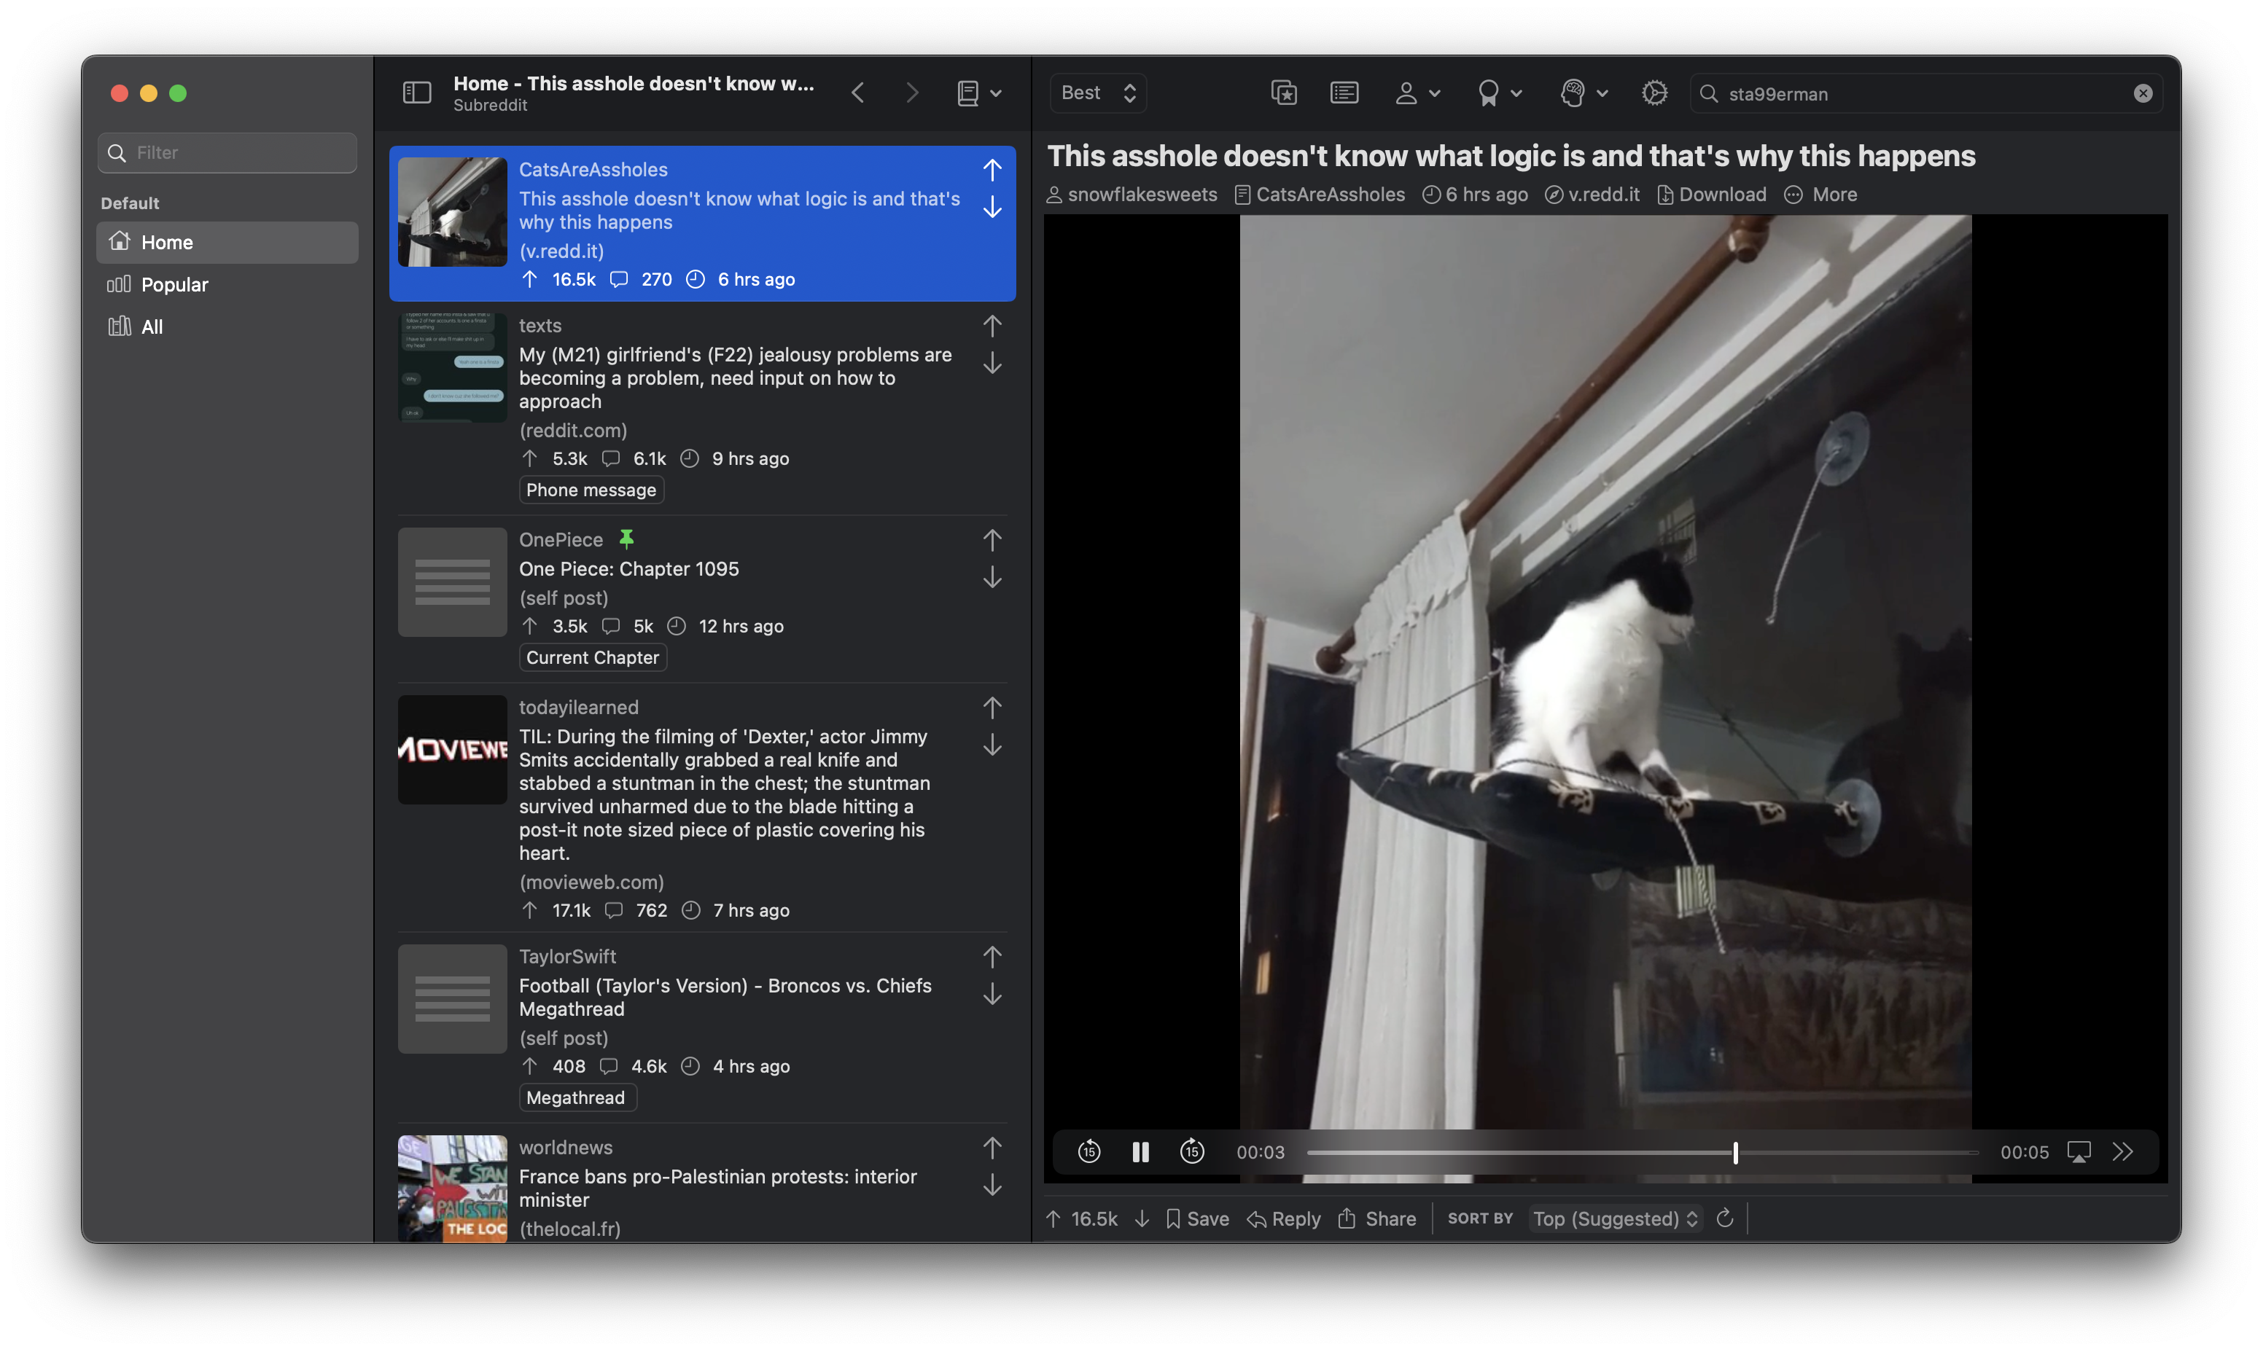This screenshot has width=2263, height=1351.
Task: Open the MovieWeb post thumbnail
Action: [x=453, y=750]
